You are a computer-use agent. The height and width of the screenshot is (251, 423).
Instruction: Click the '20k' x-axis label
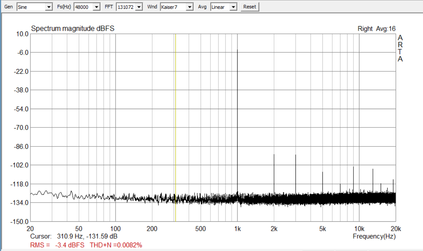pos(396,229)
